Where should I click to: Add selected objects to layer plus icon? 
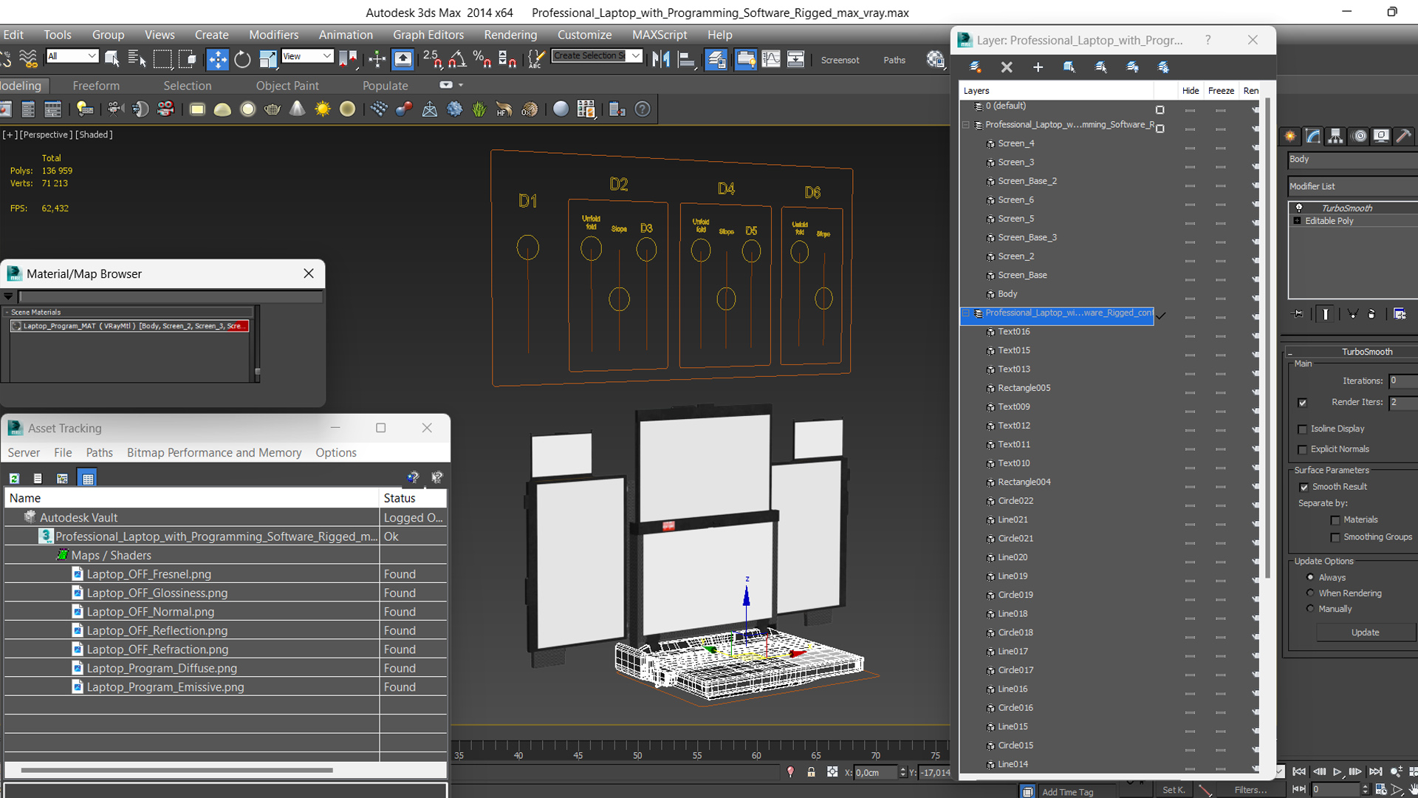pos(1038,67)
